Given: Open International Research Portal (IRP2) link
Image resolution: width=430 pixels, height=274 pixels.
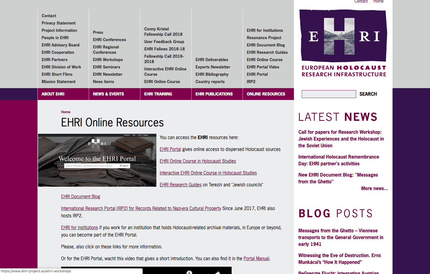Looking at the screenshot, I should 141,208.
